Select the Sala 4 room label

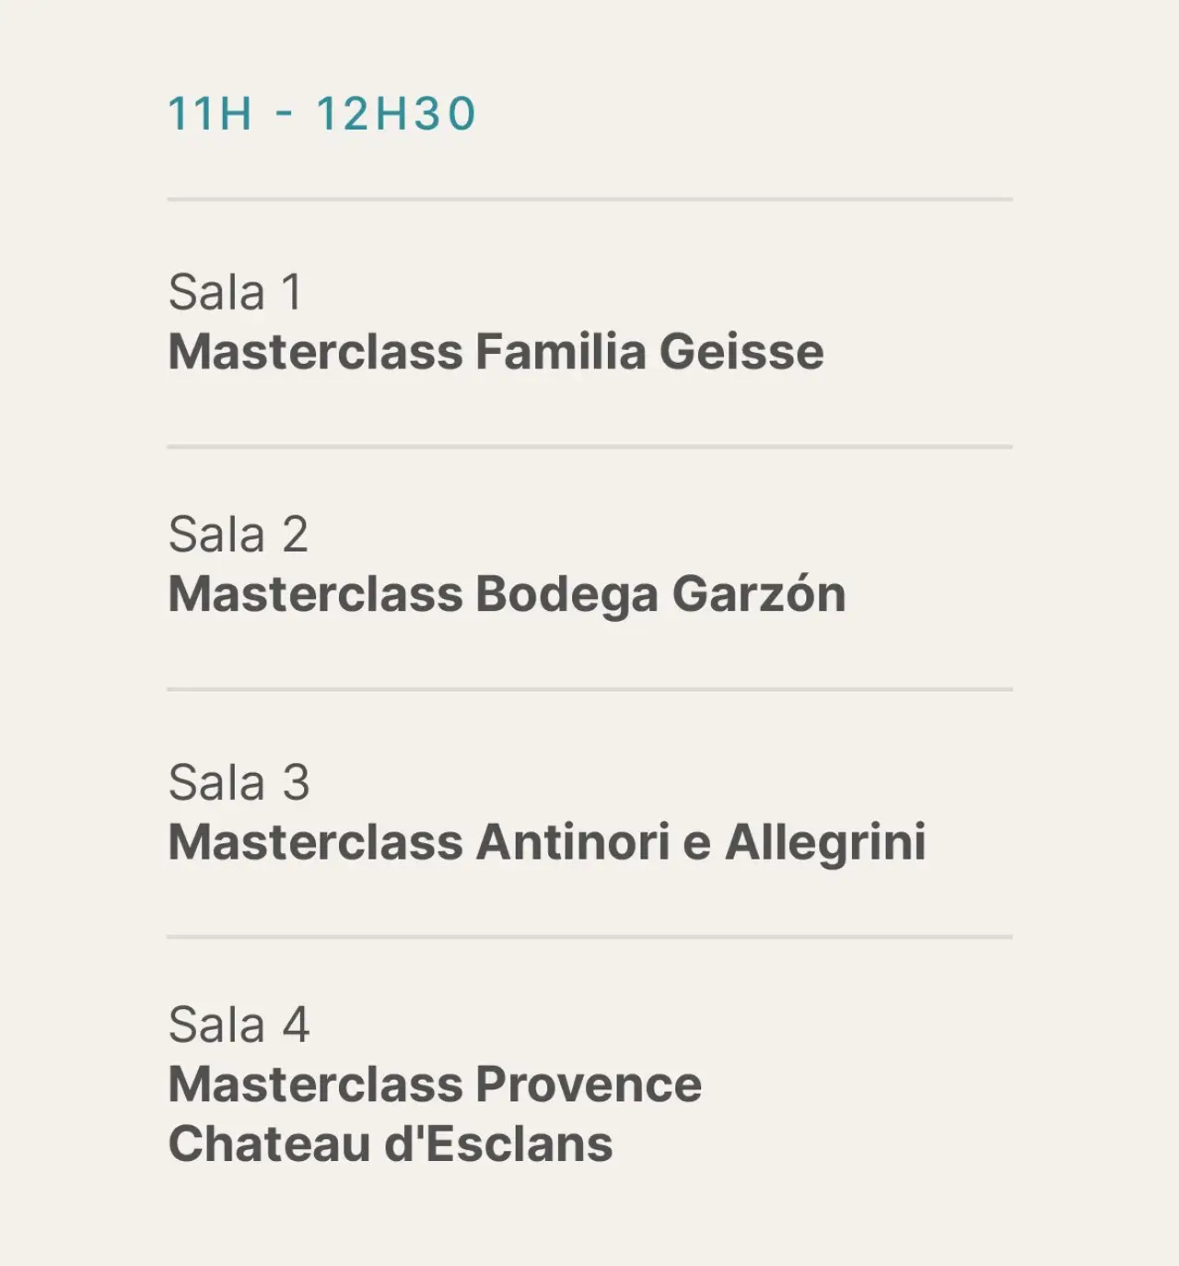(x=239, y=1025)
